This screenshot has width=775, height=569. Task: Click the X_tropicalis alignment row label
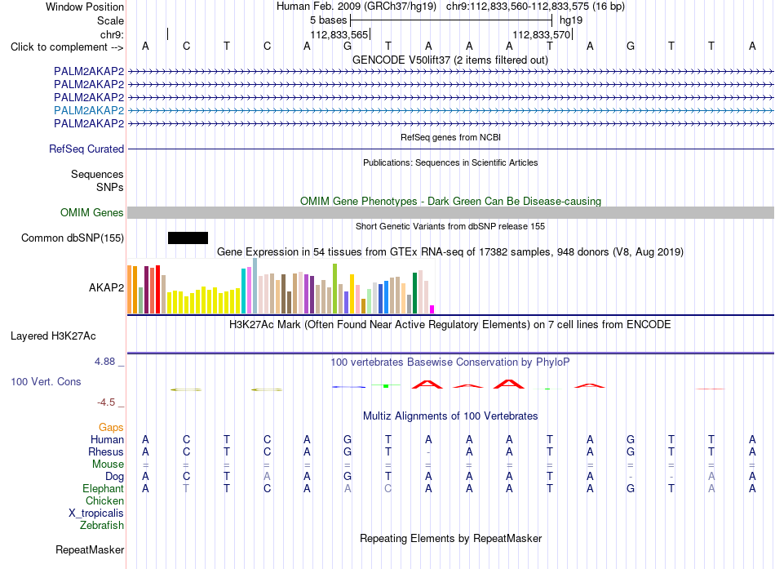pos(96,513)
